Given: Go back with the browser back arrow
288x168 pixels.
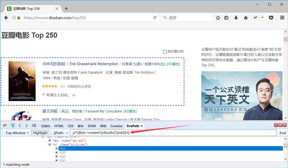Looking at the screenshot, I should (6, 18).
